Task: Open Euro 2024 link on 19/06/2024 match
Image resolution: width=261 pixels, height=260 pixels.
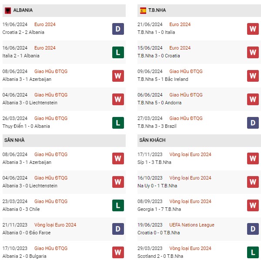Action: click(45, 24)
